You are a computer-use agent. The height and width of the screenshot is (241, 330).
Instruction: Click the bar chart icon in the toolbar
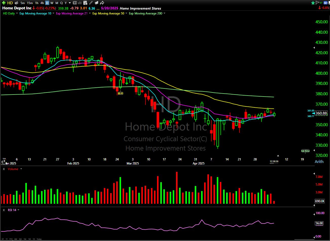click(x=80, y=3)
